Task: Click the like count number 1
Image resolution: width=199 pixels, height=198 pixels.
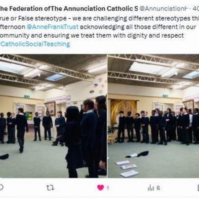Action: (x=108, y=188)
